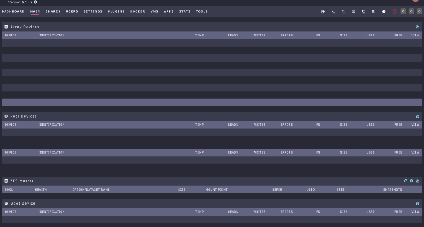Switch to the VMs tab
The width and height of the screenshot is (424, 227).
154,11
